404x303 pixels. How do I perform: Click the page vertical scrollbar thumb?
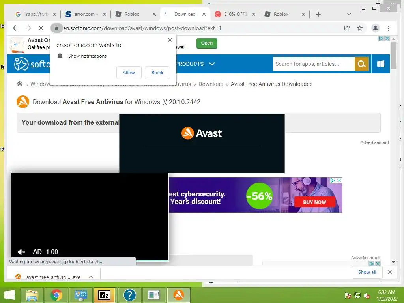(393, 56)
